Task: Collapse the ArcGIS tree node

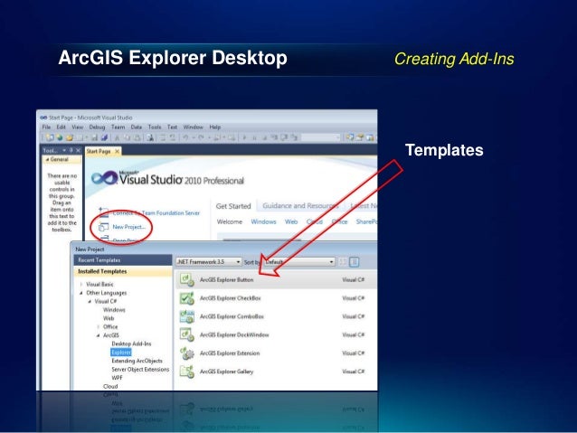Action: pyautogui.click(x=98, y=335)
